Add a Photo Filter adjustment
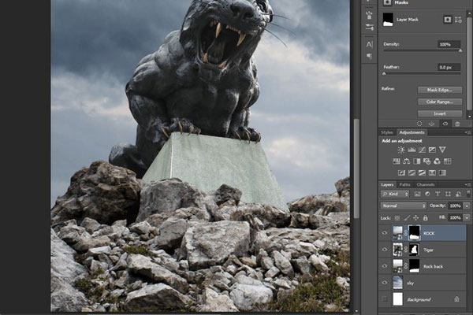 [426, 161]
